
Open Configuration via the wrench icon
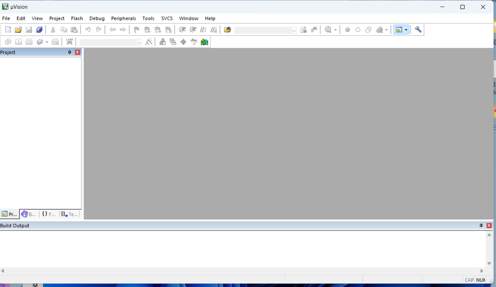[x=418, y=30]
